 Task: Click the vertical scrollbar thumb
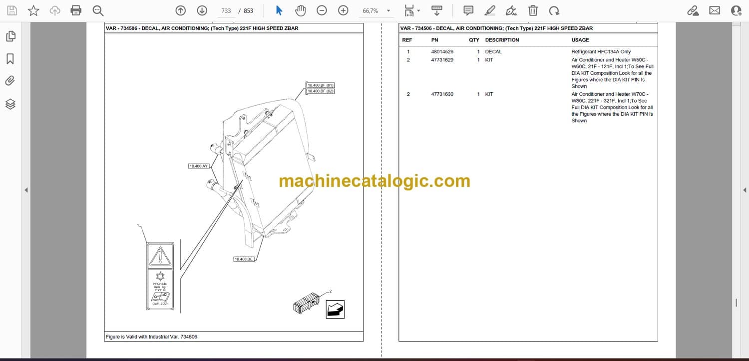click(x=737, y=302)
